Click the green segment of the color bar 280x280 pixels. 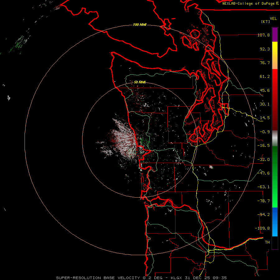(x=275, y=177)
